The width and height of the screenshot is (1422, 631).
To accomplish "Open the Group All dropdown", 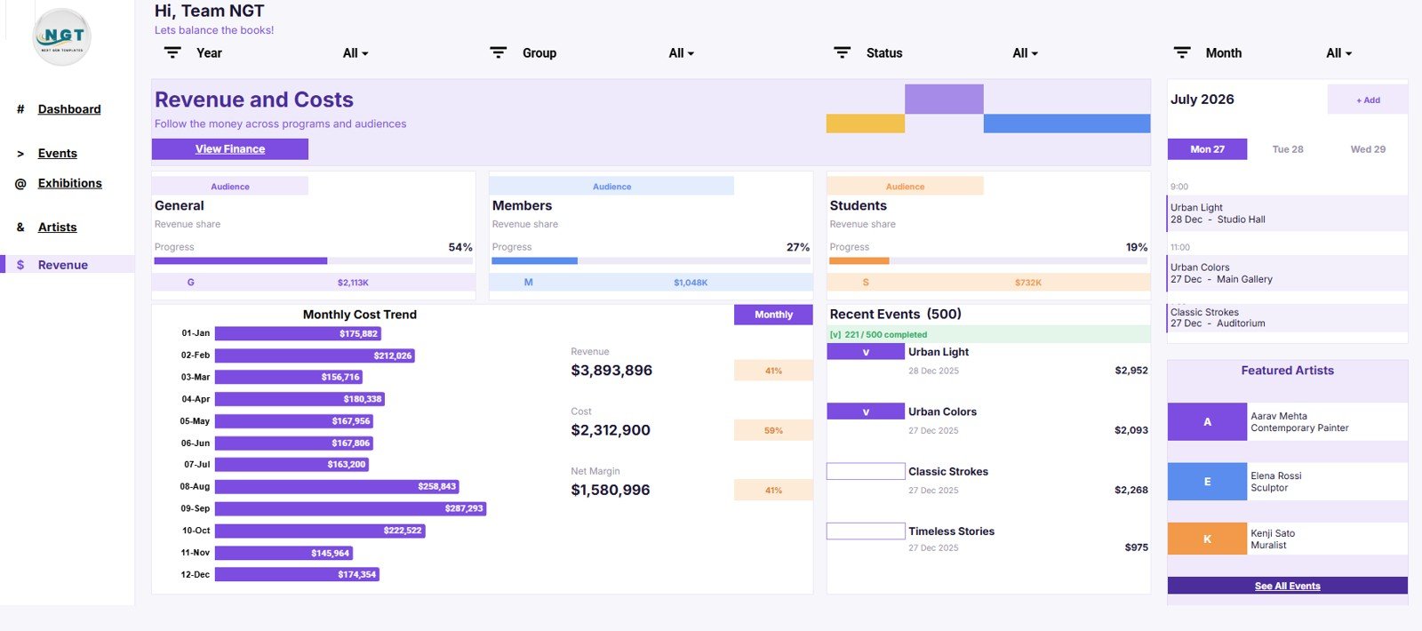I will click(682, 53).
